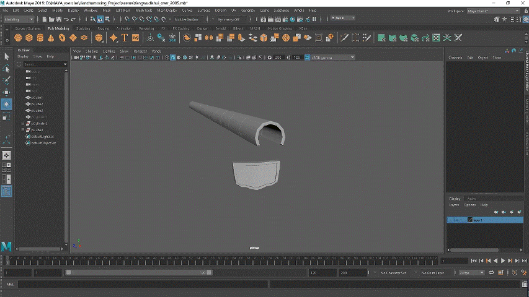Toggle the sRGB color management button

point(306,58)
